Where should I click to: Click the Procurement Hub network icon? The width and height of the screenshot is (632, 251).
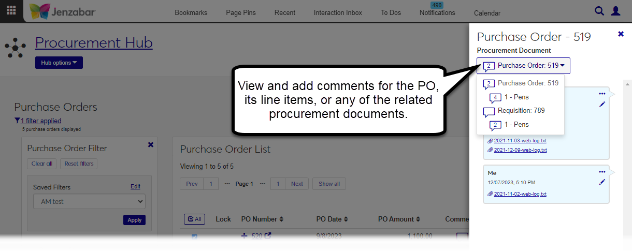[x=15, y=48]
